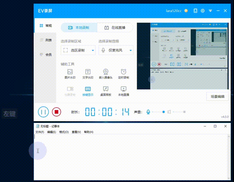Click the gold member badge icon
The image size is (234, 182).
coord(186,11)
